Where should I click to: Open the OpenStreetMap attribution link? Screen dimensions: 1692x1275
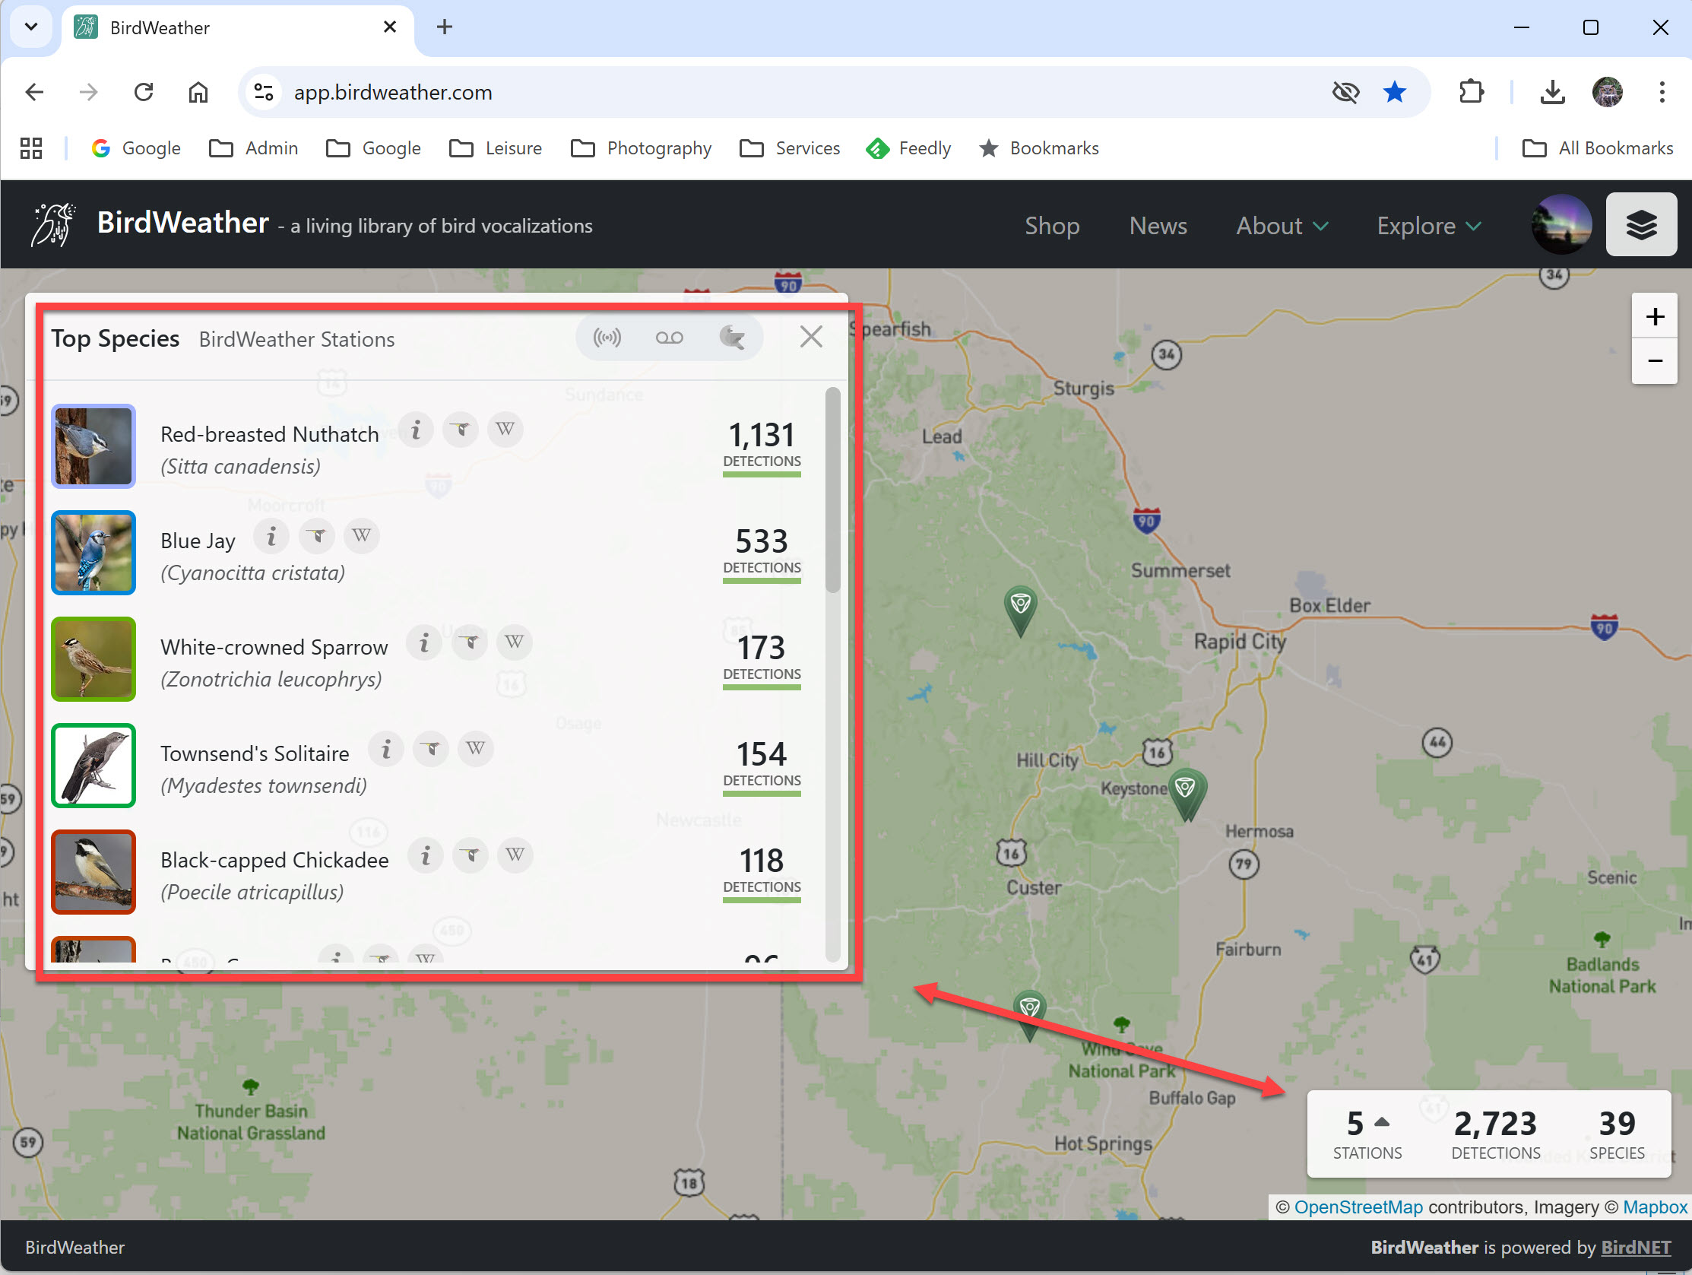1358,1207
